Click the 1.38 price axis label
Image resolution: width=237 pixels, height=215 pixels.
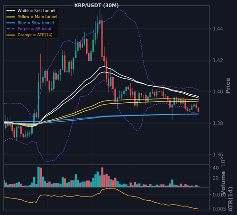click(x=218, y=123)
